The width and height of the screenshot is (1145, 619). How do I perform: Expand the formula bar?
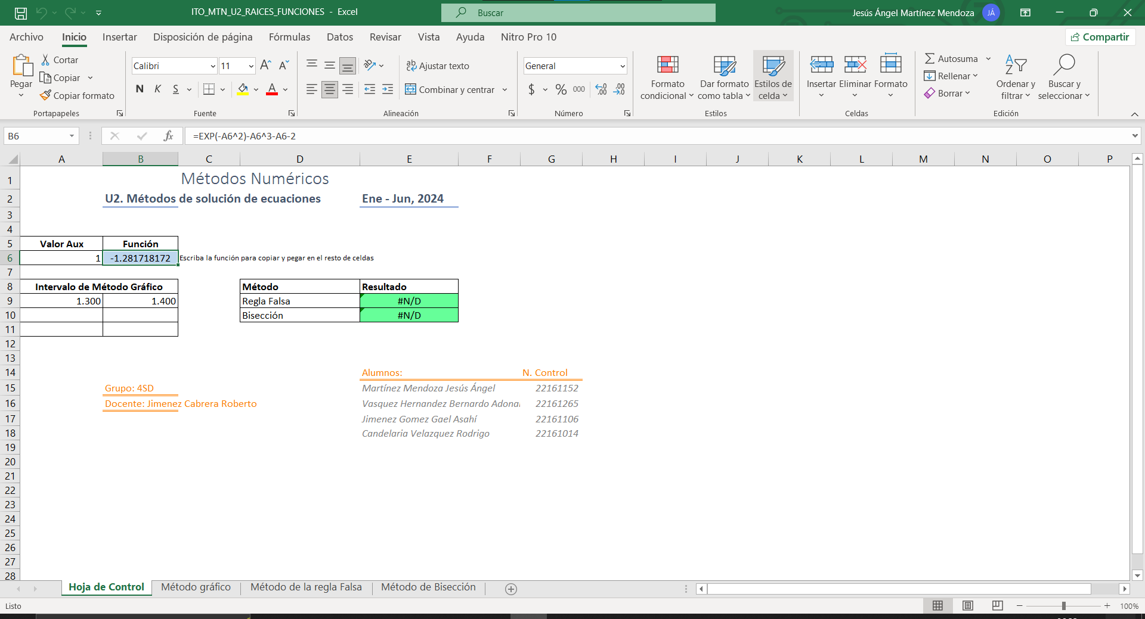(1134, 136)
